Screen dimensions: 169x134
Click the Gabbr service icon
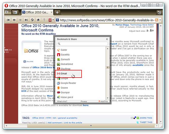(x=58, y=50)
